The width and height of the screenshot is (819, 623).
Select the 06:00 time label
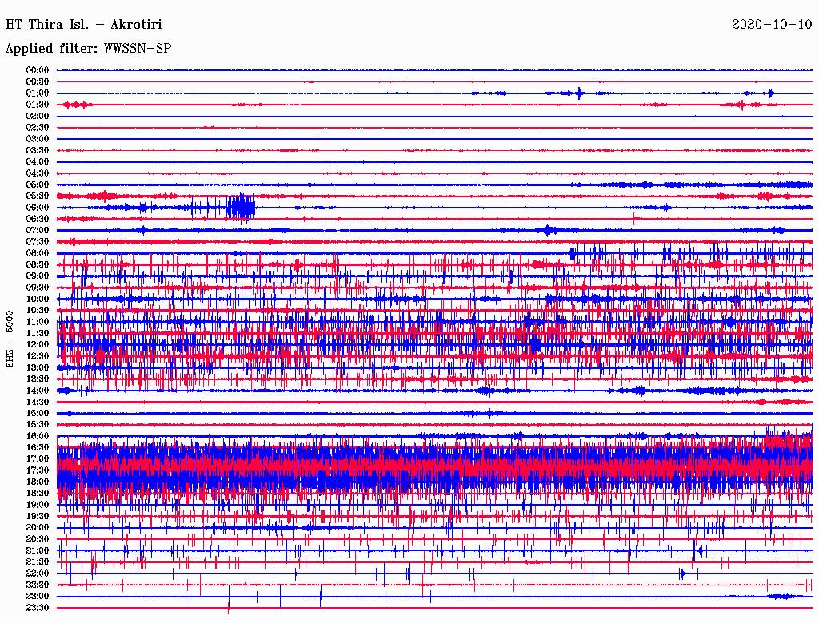pyautogui.click(x=37, y=208)
